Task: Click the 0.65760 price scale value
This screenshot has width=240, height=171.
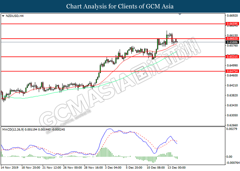Action: pos(232,45)
